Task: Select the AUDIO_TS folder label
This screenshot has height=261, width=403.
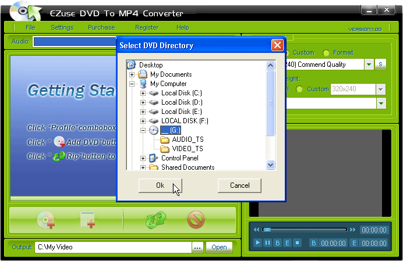Action: [188, 140]
